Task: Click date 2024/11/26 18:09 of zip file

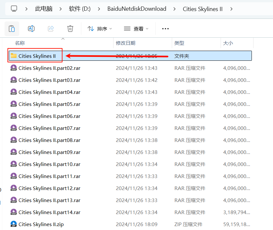Action: click(137, 224)
